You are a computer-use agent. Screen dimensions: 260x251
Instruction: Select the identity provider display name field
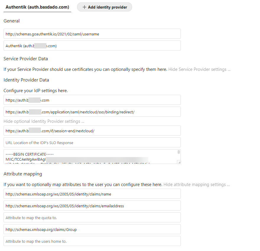click(92, 45)
